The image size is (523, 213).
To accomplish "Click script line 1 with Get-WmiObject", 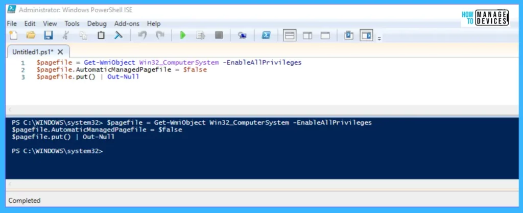I will coord(169,63).
